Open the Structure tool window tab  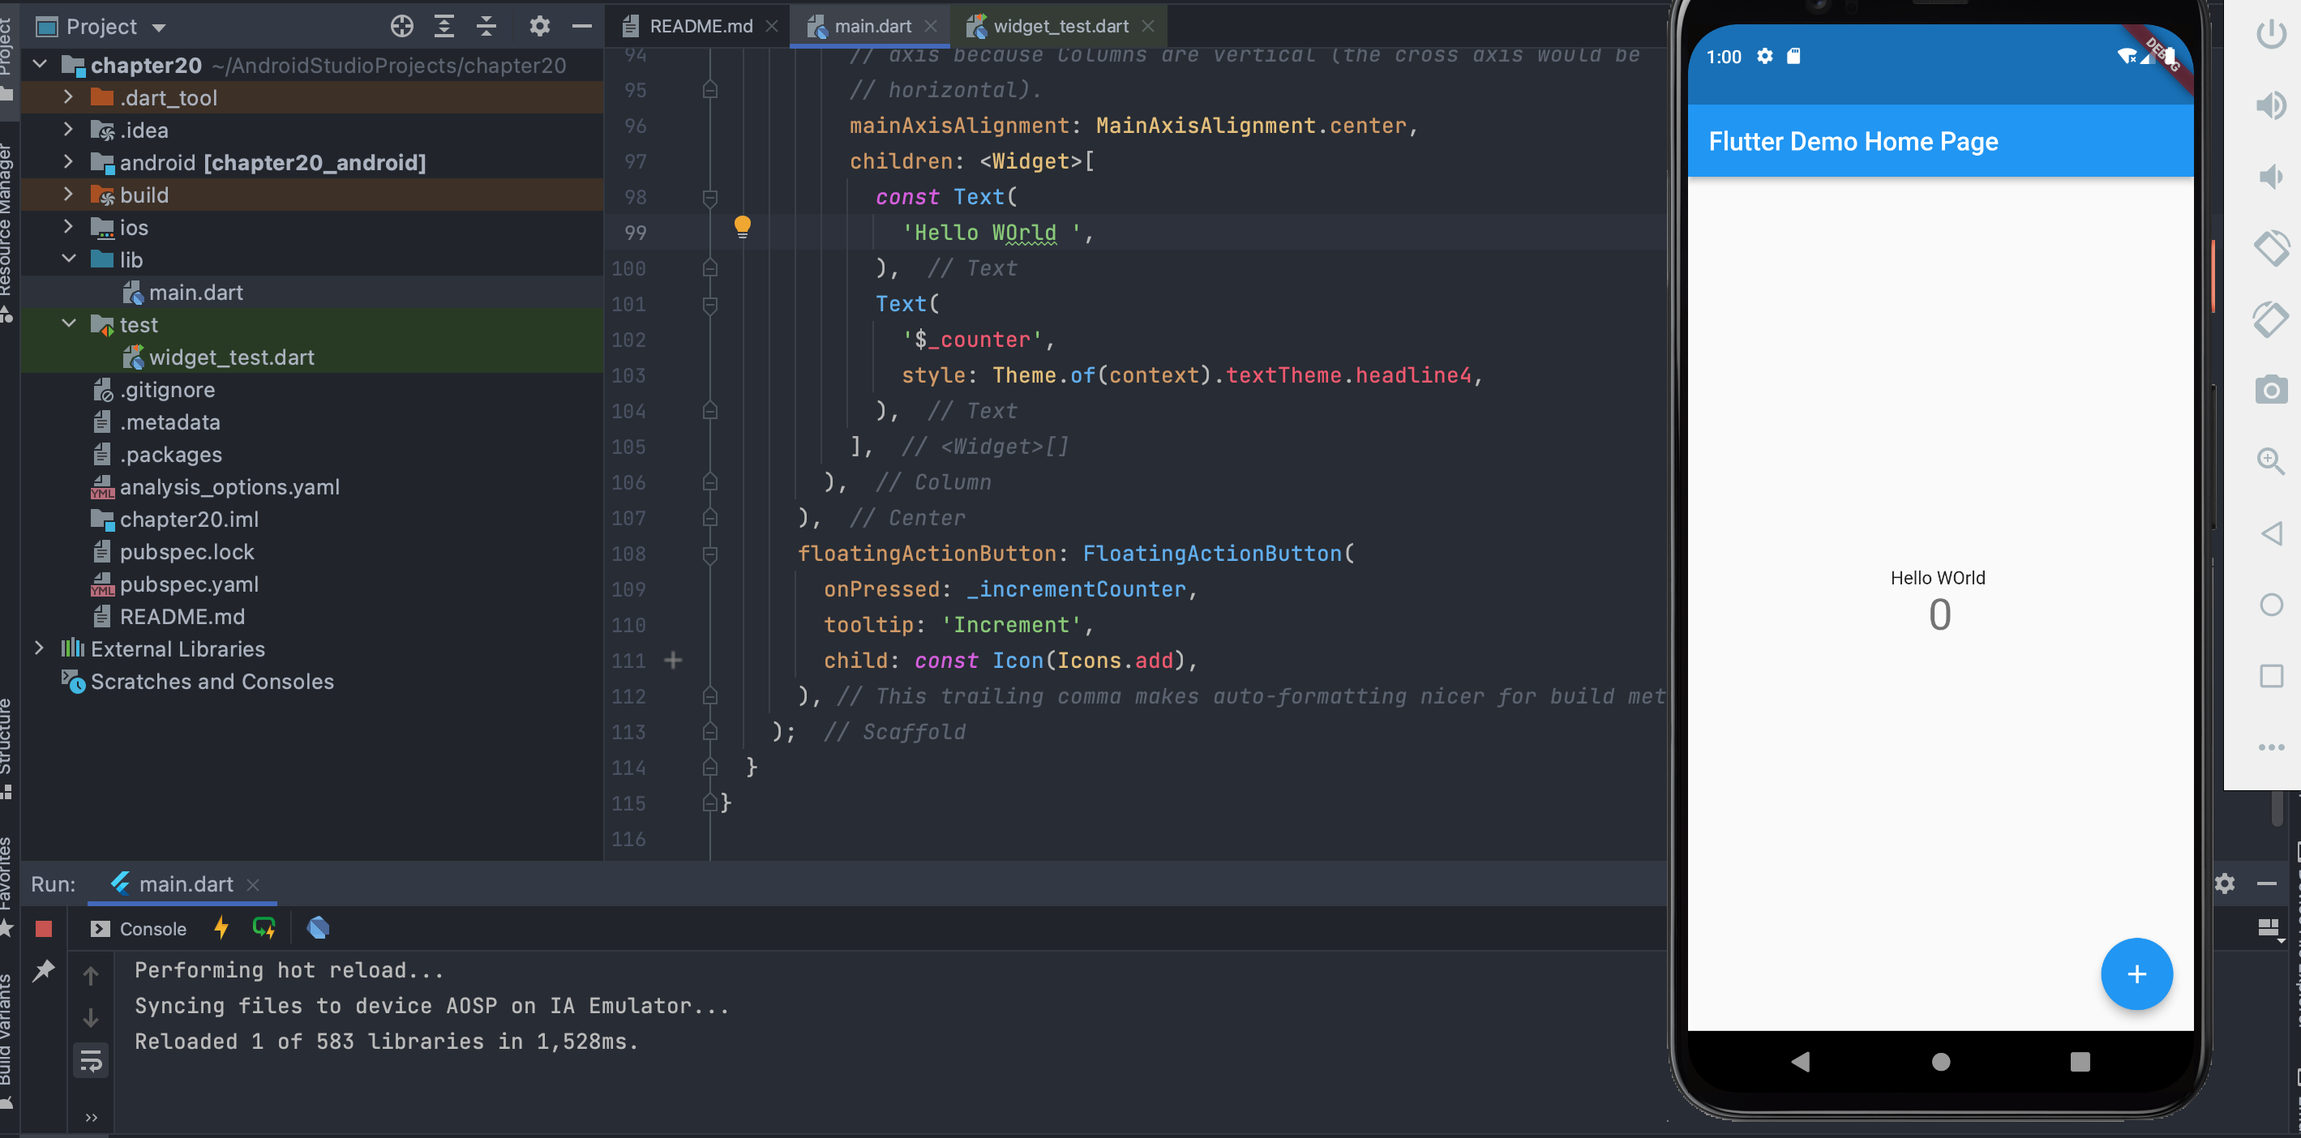[x=7, y=747]
